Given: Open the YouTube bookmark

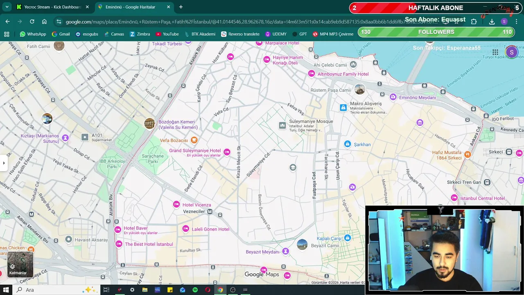Looking at the screenshot, I should coord(167,34).
